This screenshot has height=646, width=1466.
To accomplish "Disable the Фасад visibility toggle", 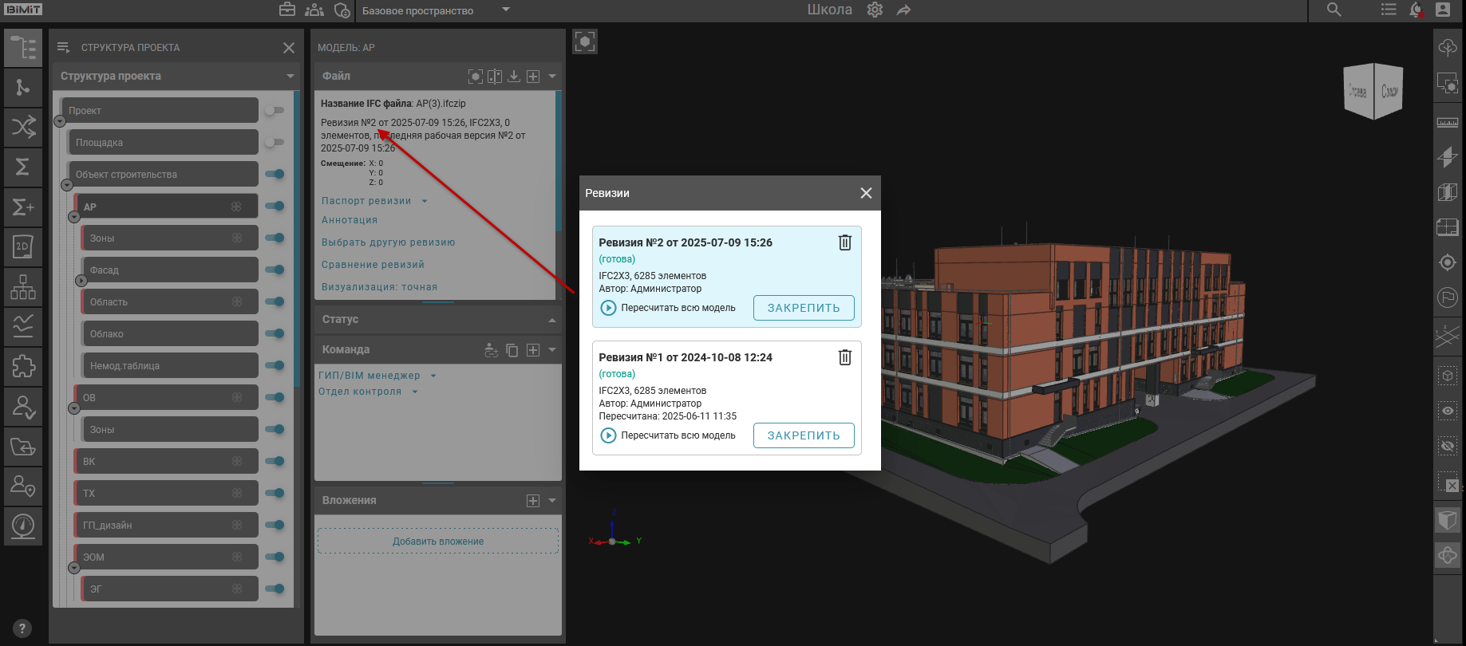I will coord(275,270).
